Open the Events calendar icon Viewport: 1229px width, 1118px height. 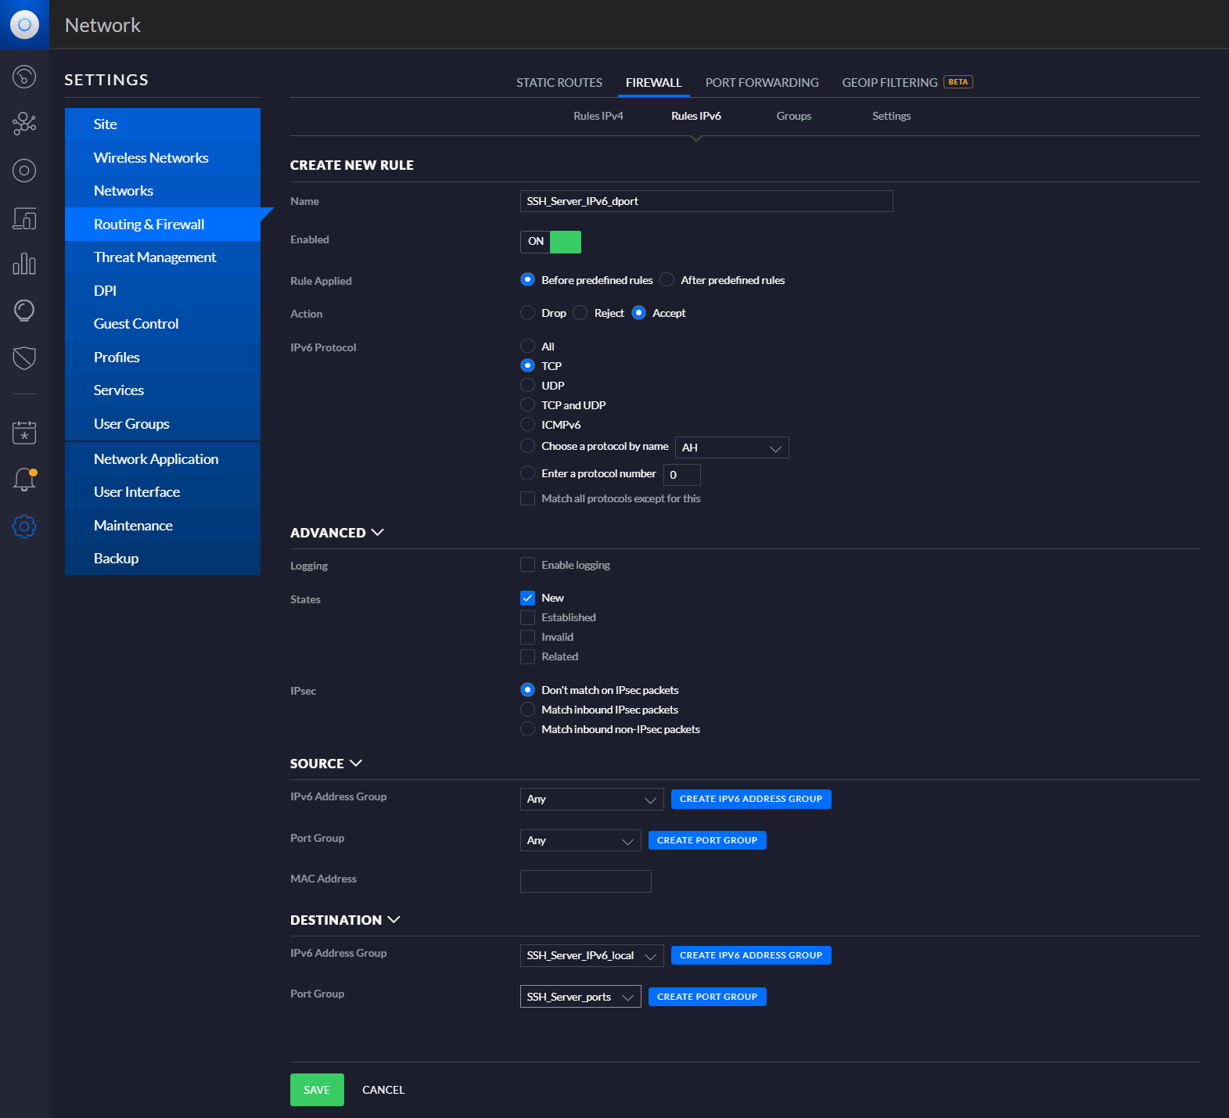24,433
